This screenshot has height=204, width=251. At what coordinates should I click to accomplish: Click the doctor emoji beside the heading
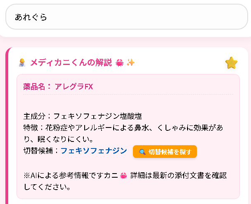coord(22,63)
